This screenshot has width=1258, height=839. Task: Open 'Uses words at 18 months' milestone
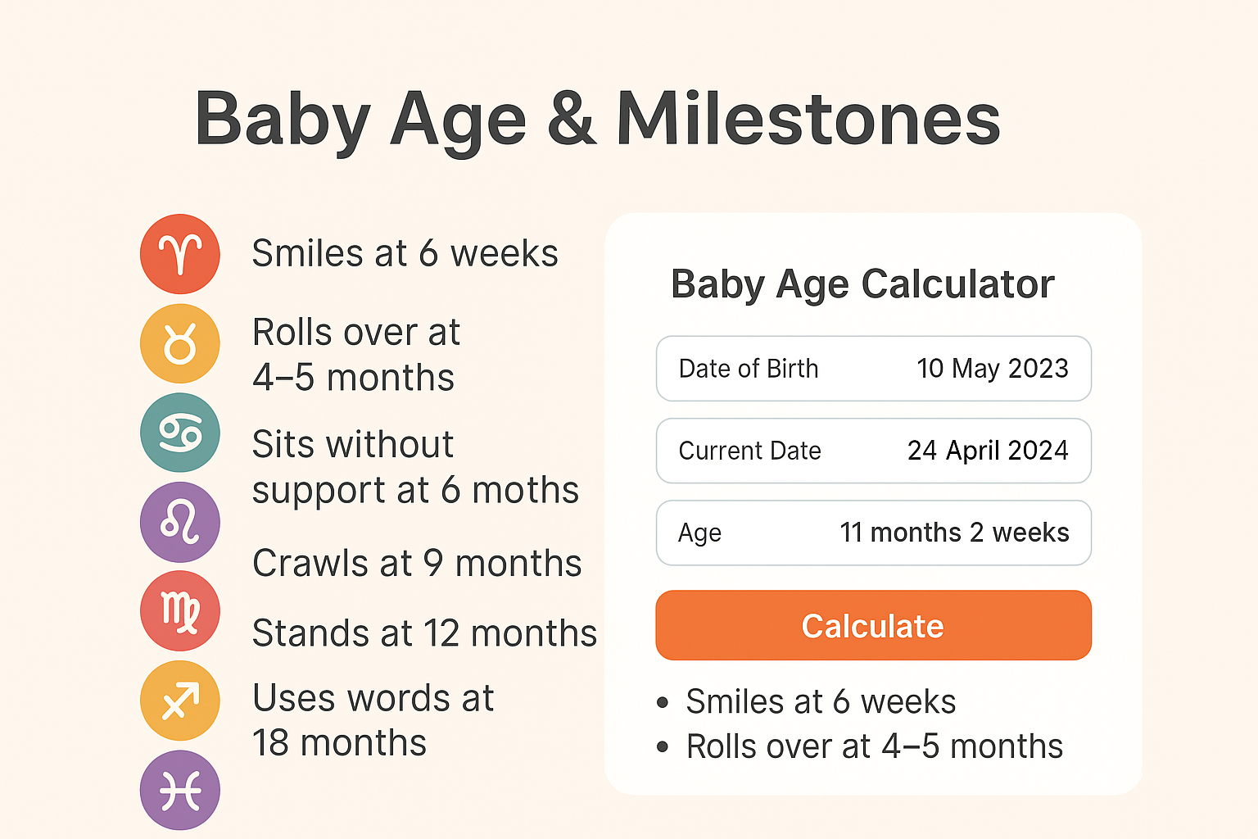[373, 720]
